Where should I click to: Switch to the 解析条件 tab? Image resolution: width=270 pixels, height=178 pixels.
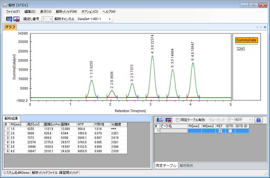(187, 165)
